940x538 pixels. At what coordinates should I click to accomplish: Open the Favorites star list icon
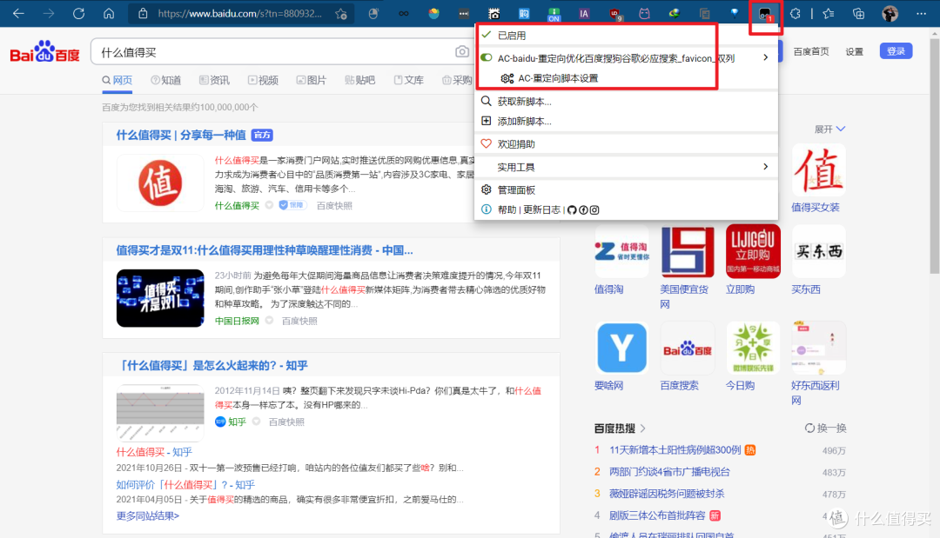pos(828,14)
